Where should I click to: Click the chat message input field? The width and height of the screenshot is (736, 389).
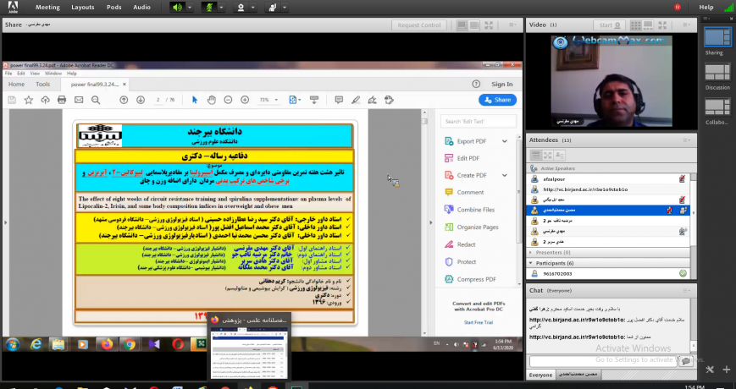pos(601,360)
